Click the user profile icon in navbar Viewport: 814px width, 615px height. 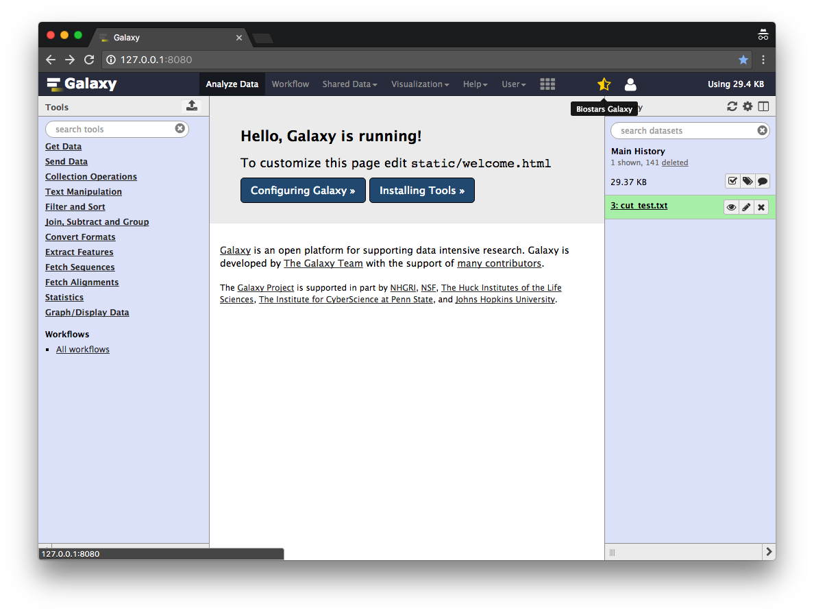[630, 84]
